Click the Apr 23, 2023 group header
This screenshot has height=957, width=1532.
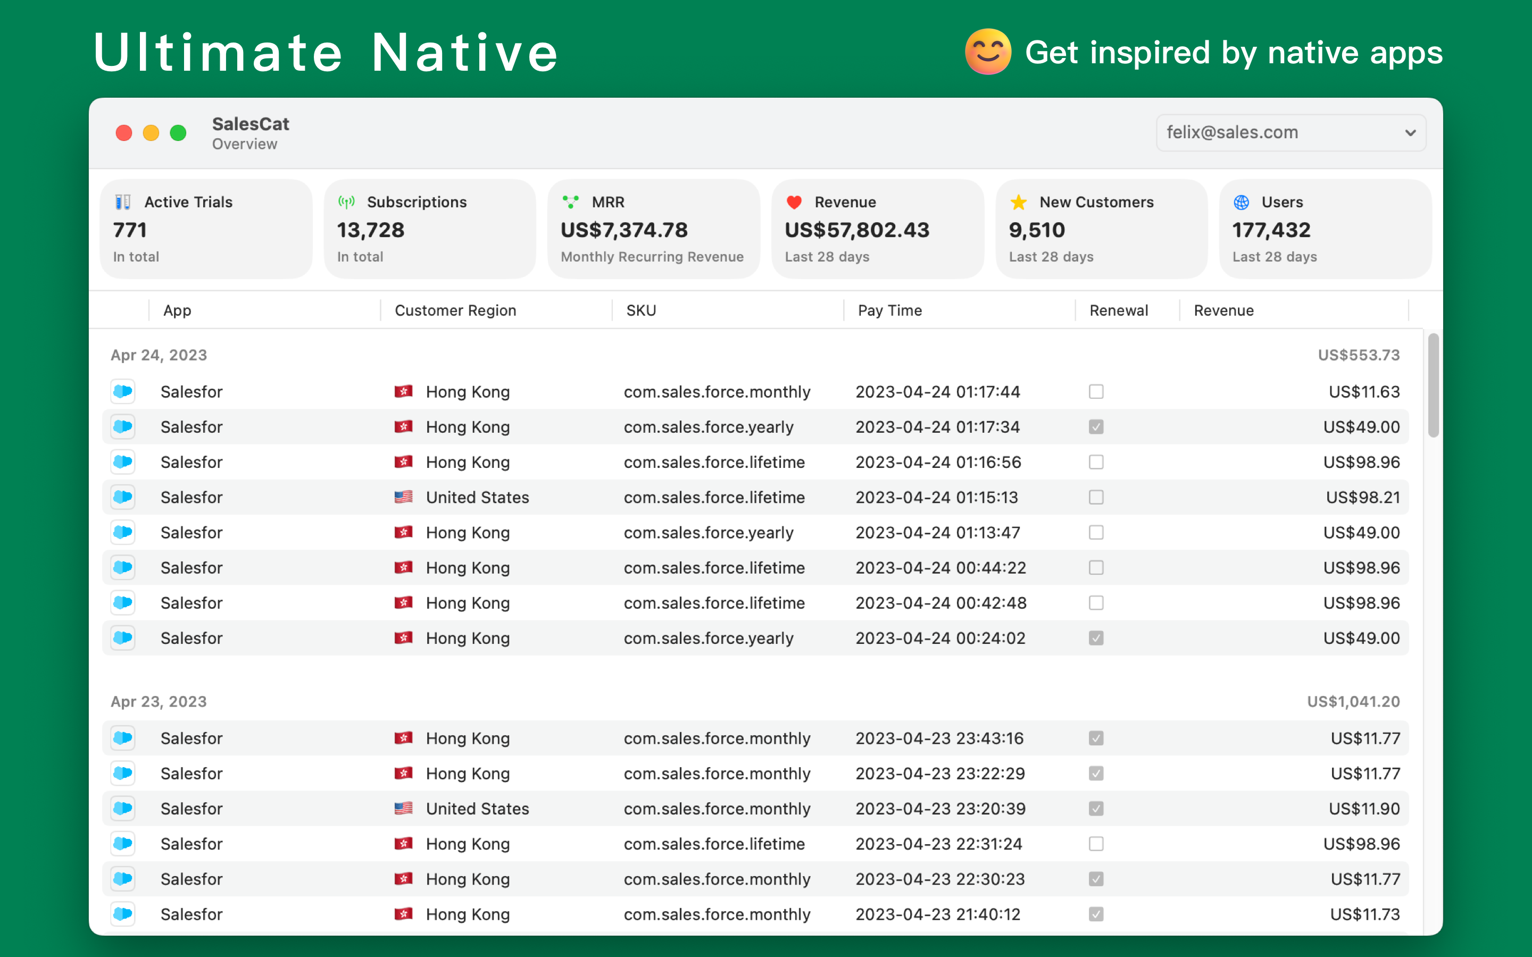click(x=159, y=701)
